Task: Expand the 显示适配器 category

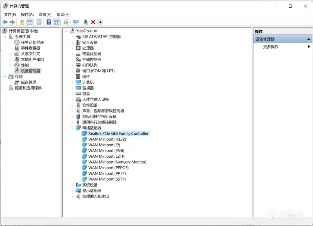Action: (72, 191)
